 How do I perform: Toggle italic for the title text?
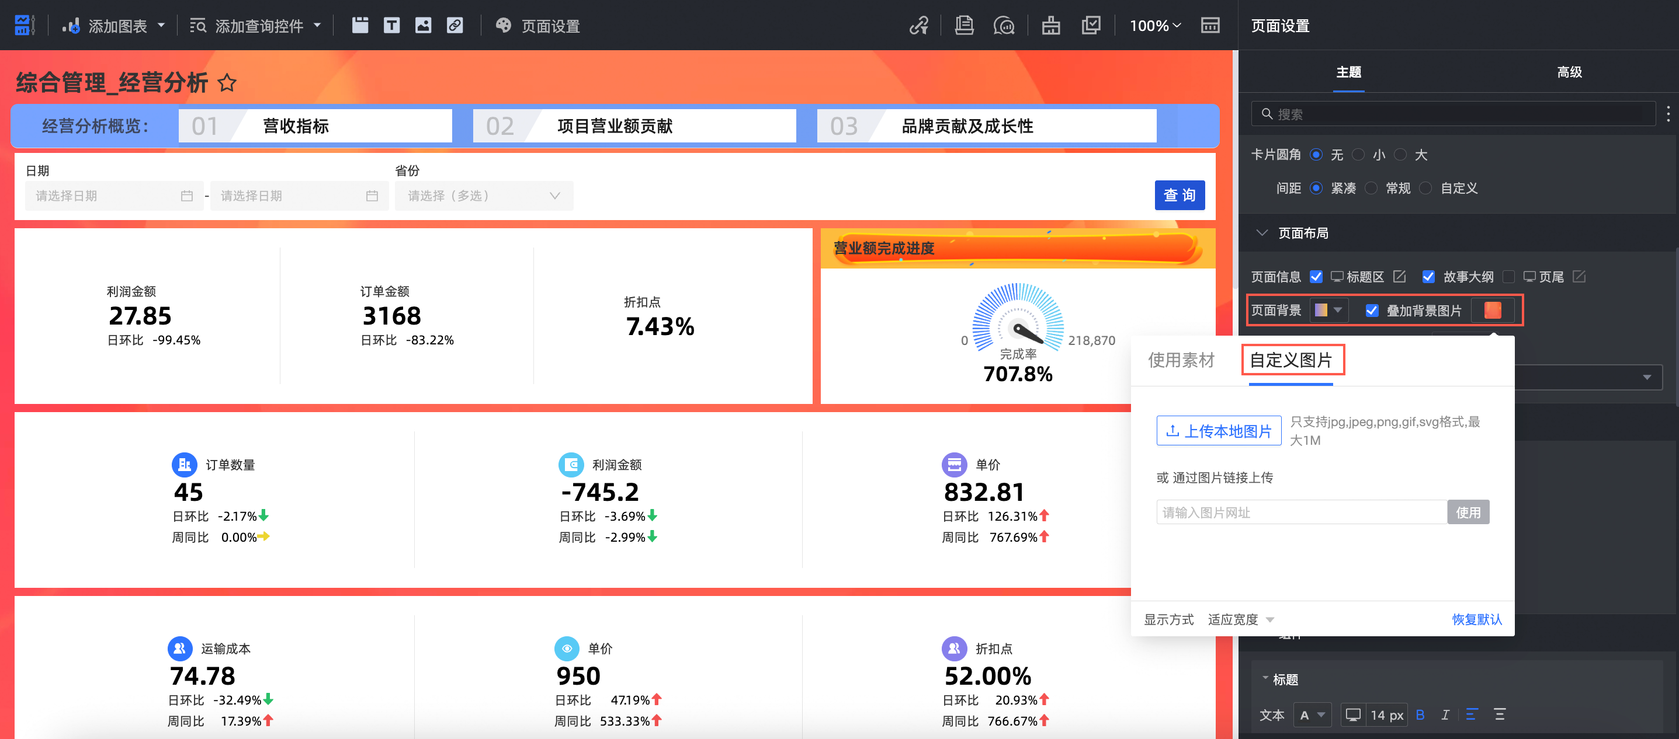[x=1445, y=714]
